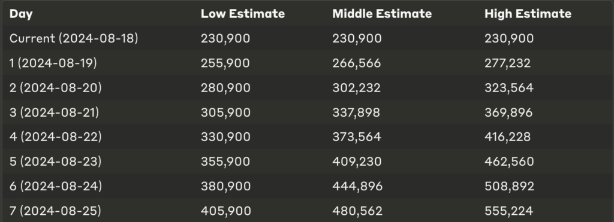
Task: Click the Current (2024-08-18) row label
Action: pyautogui.click(x=74, y=38)
